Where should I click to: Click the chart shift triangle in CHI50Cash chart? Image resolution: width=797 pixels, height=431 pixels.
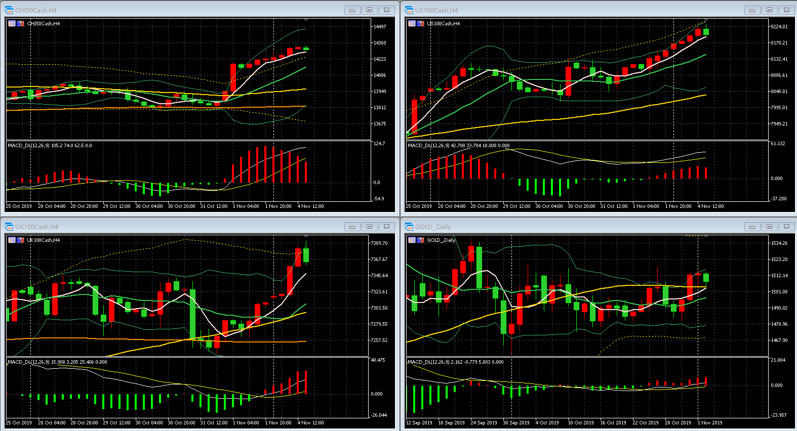(306, 20)
